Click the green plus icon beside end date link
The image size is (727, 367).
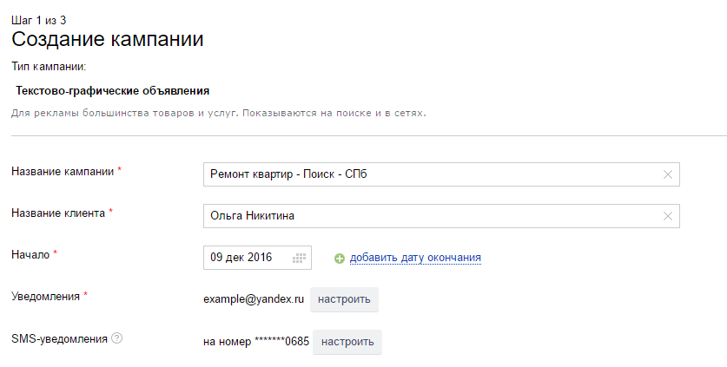(x=340, y=259)
